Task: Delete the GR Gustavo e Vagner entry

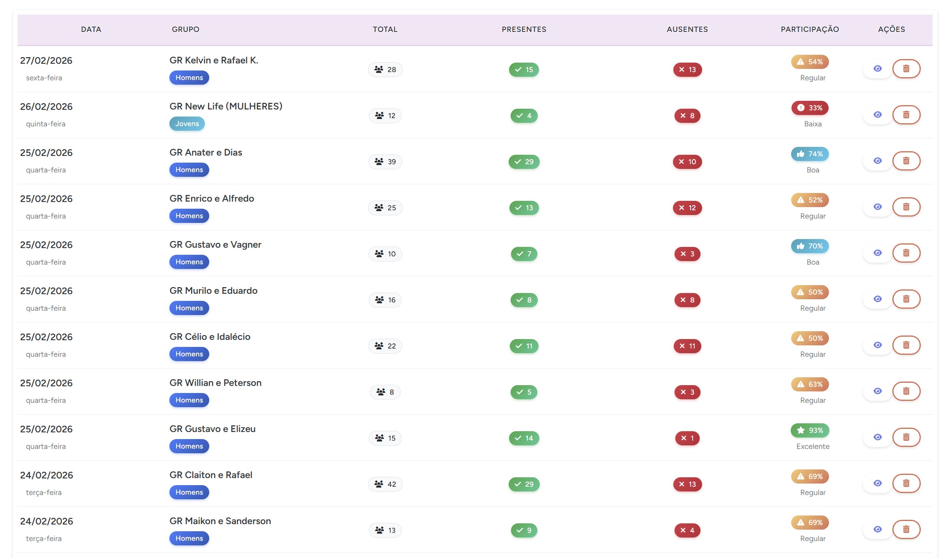Action: [906, 253]
